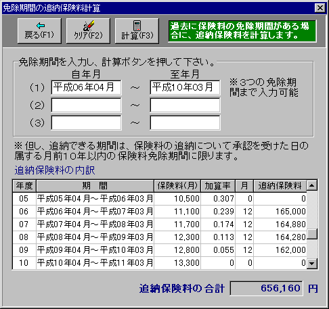Click the クリア(F2) clear button
This screenshot has width=329, height=309.
coord(88,31)
